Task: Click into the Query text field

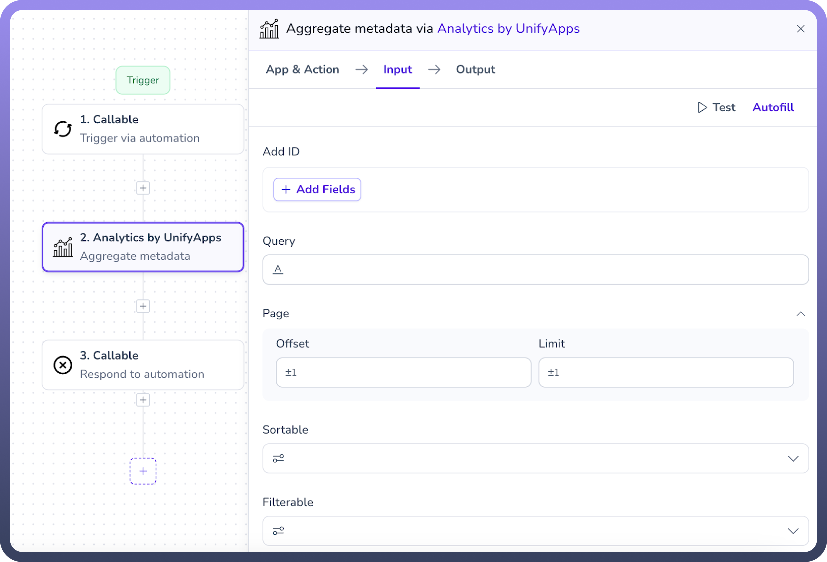Action: coord(536,269)
